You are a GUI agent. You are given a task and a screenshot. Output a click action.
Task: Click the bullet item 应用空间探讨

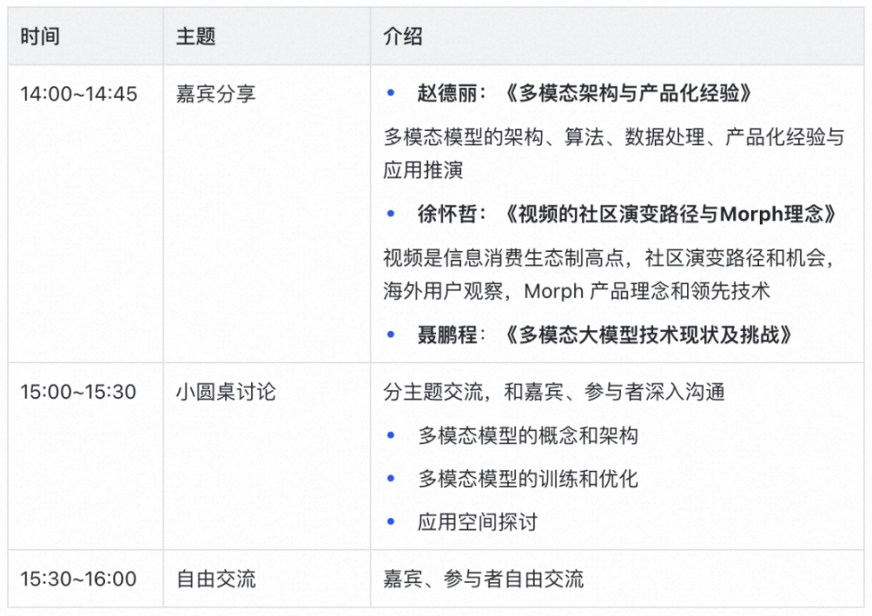pos(477,521)
